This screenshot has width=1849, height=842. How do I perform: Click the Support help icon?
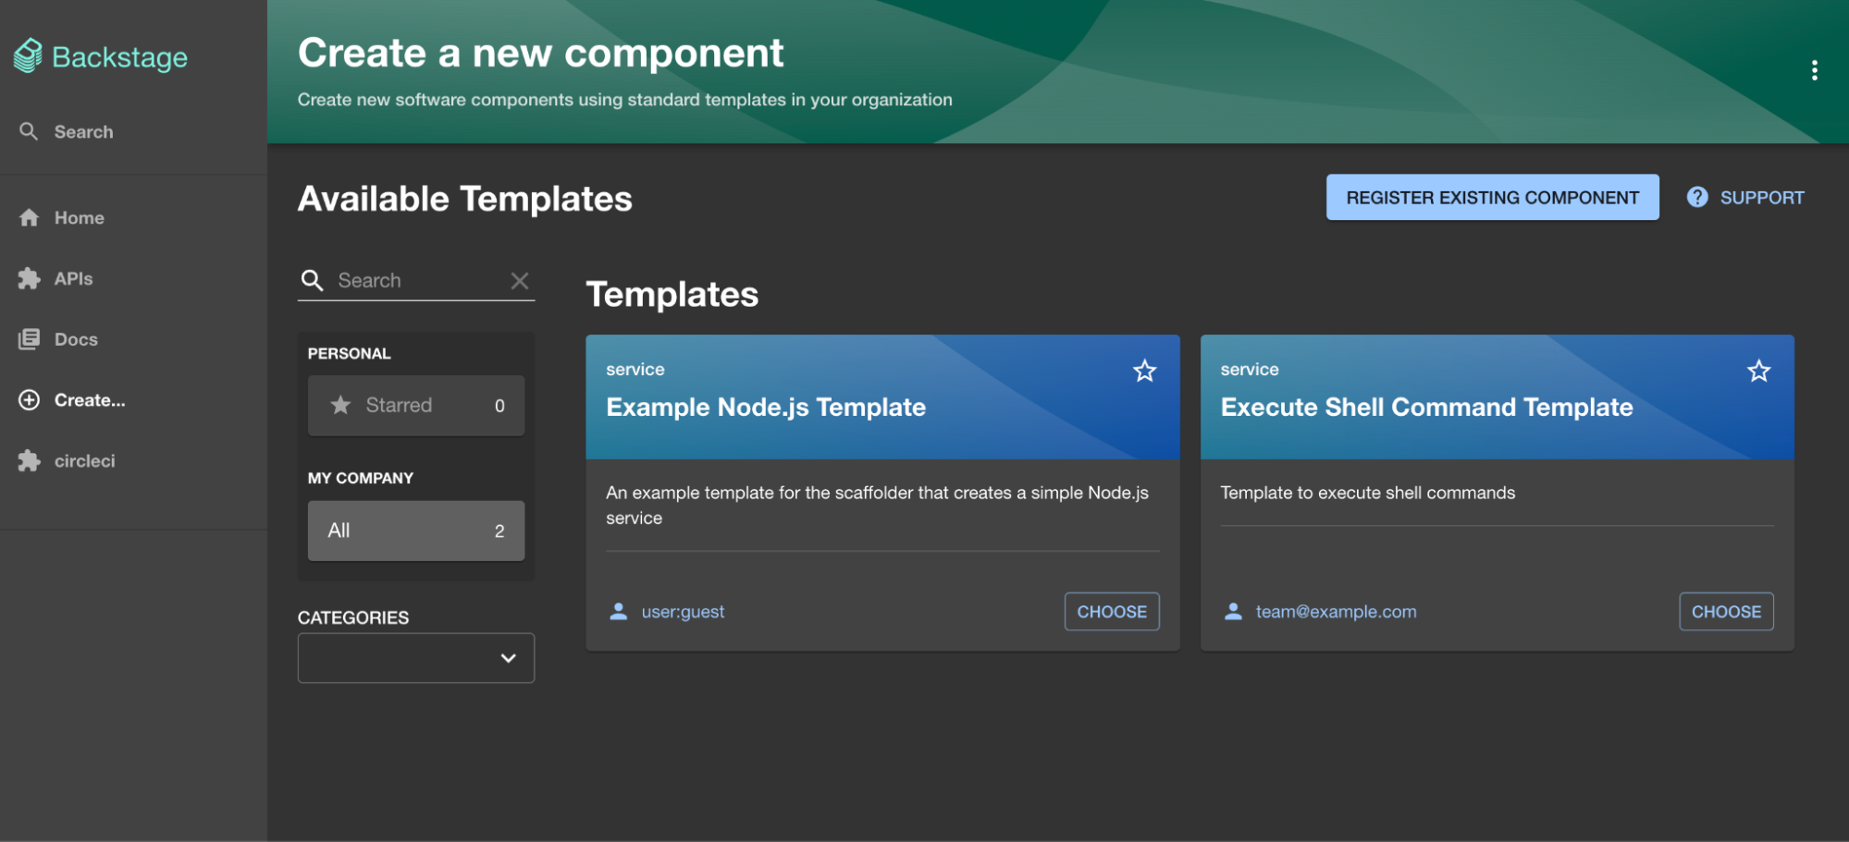click(x=1698, y=197)
